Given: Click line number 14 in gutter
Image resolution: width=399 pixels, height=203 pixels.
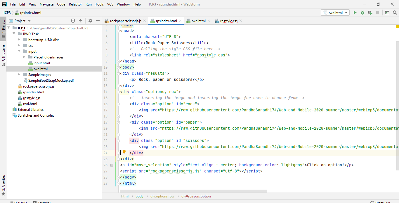Looking at the screenshot, I should [105, 92].
